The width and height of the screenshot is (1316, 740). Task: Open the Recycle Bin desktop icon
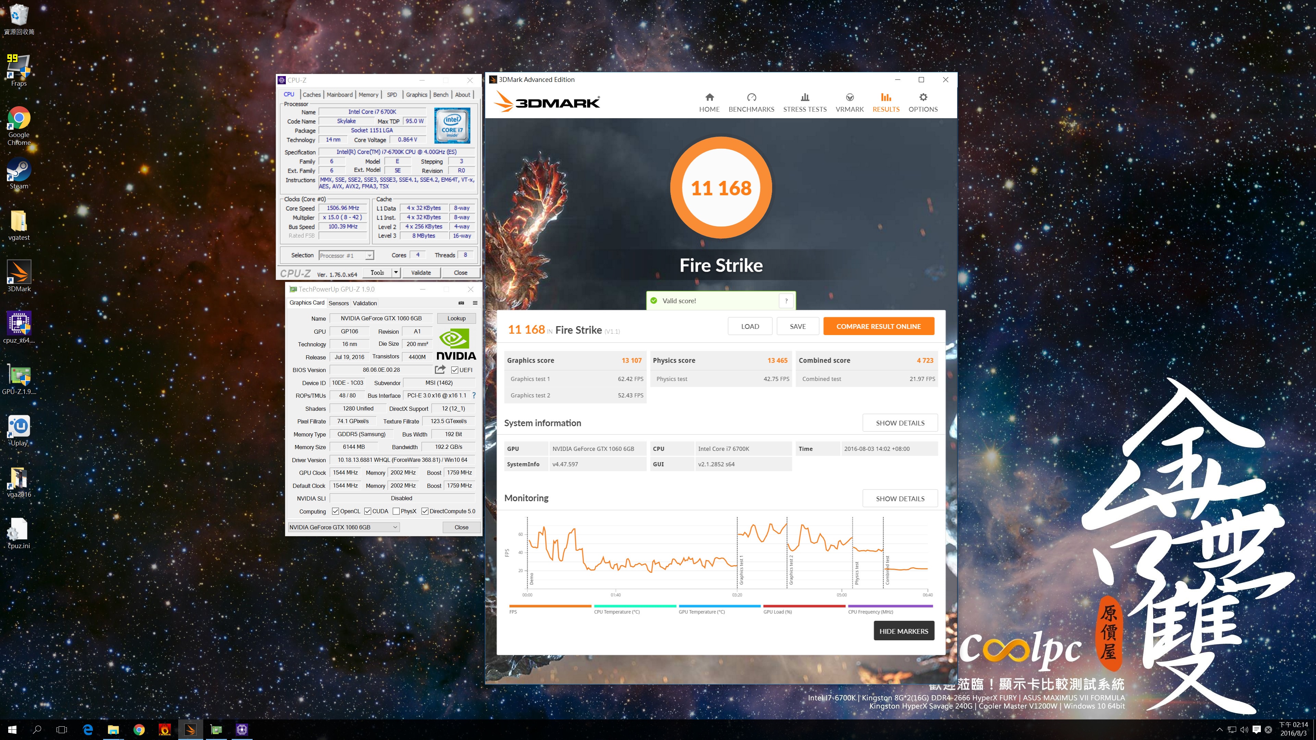[19, 20]
